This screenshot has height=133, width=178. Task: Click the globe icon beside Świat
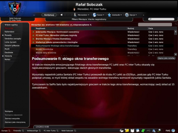point(94,15)
